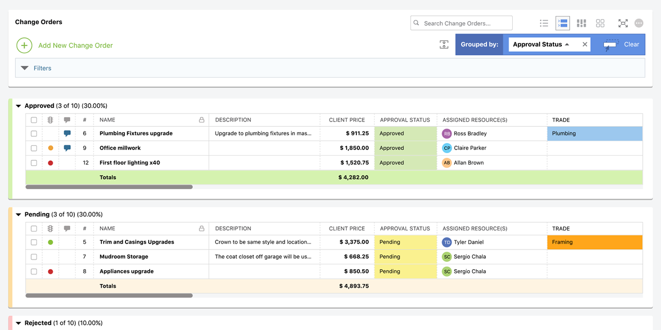Screen dimensions: 661x330
Task: Click Ross Bradley's RB avatar
Action: coord(447,134)
